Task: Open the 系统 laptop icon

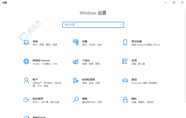Action: pos(26,42)
